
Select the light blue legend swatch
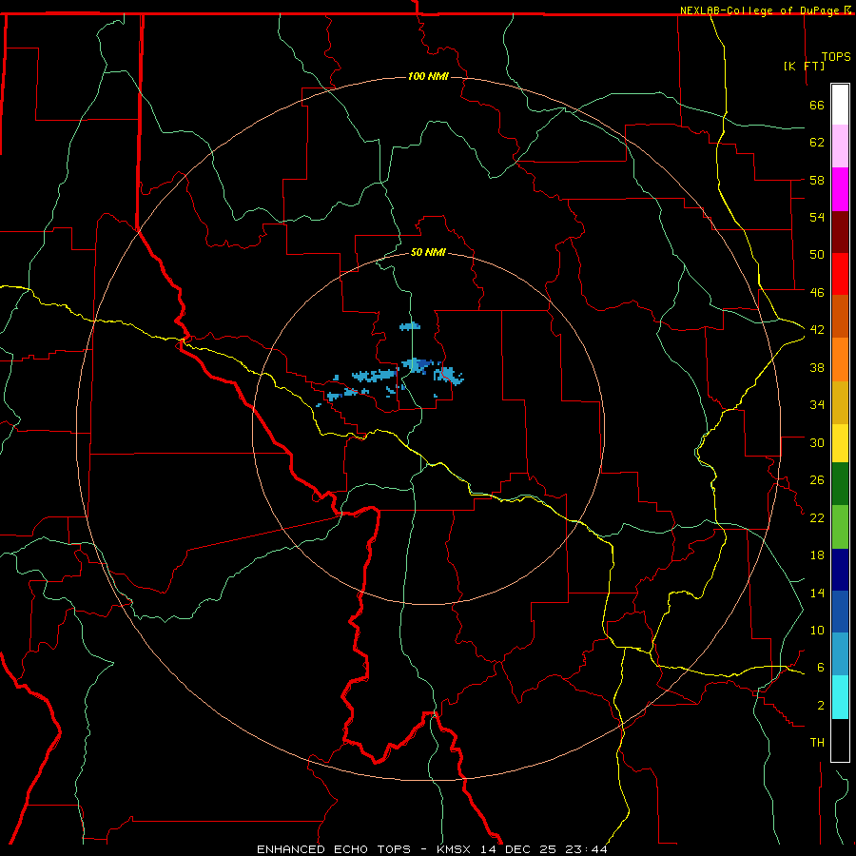click(x=840, y=654)
